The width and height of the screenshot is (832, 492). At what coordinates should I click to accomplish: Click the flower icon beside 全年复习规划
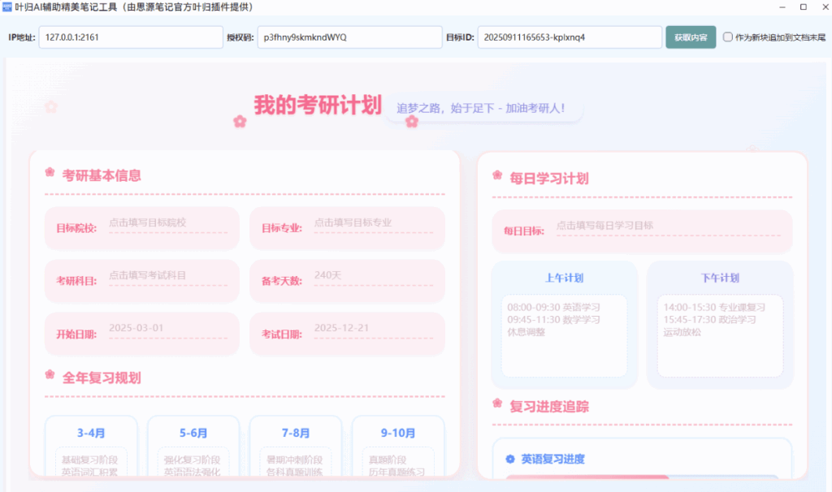tap(50, 375)
